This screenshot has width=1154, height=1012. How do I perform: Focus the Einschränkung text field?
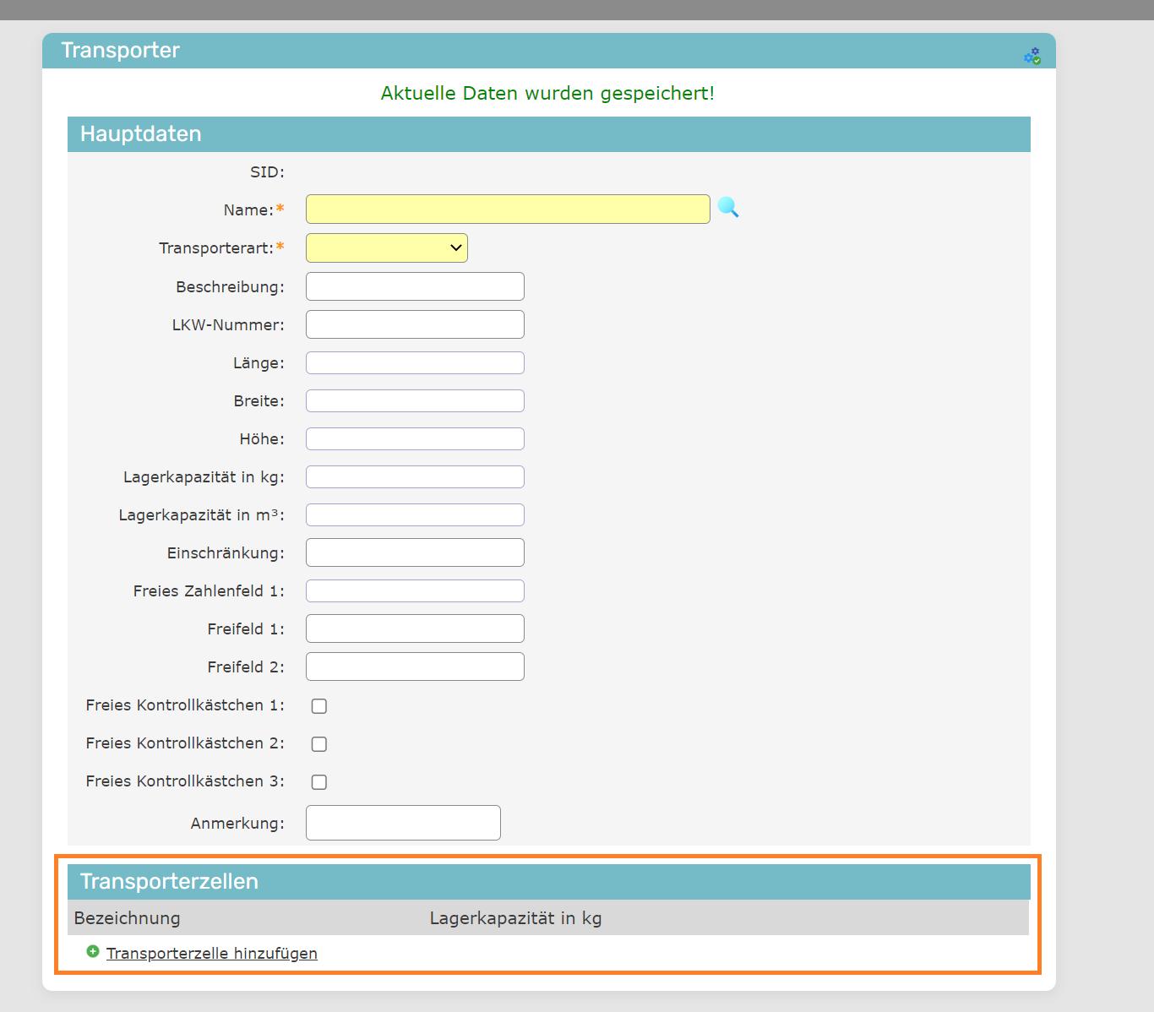pos(415,552)
